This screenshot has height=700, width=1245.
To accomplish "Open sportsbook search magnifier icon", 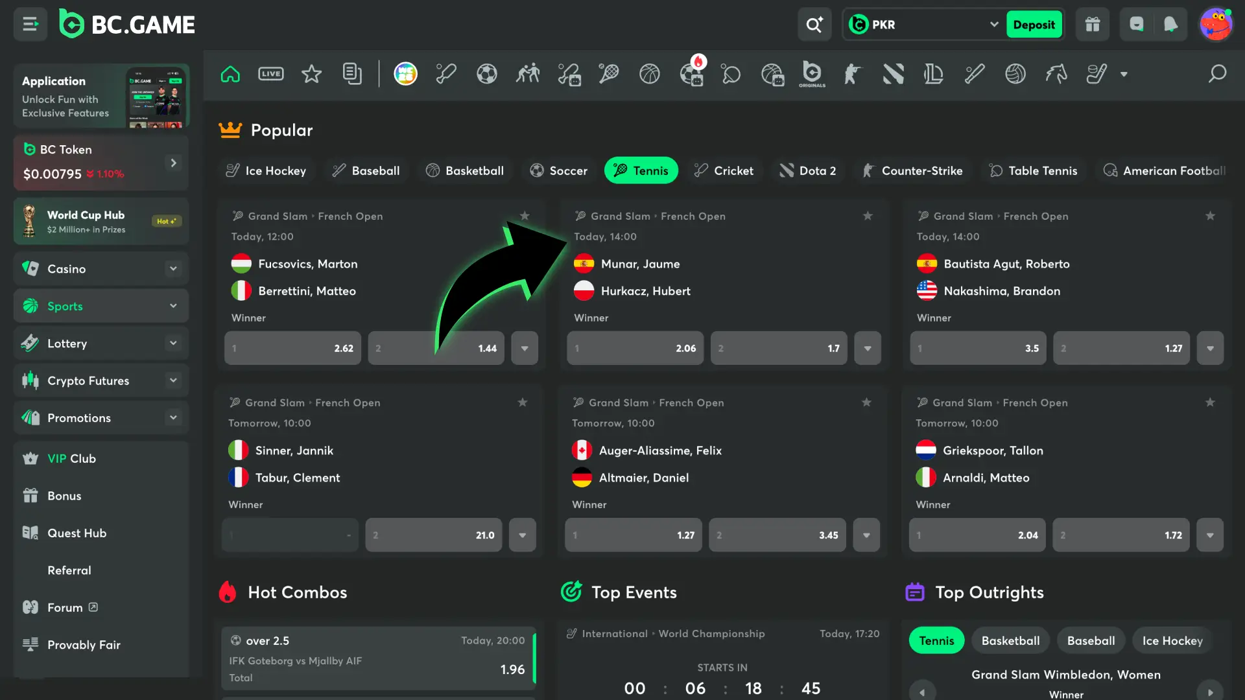I will pyautogui.click(x=1217, y=74).
